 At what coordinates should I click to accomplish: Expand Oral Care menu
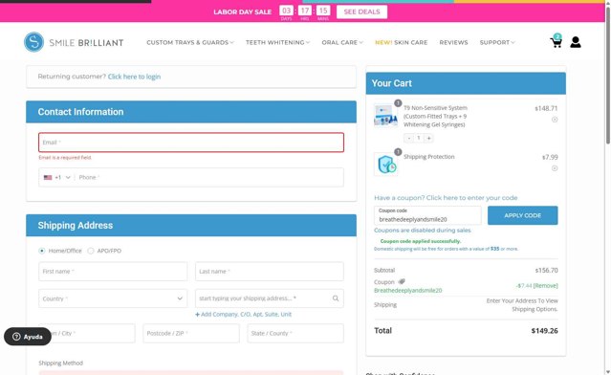(x=342, y=42)
